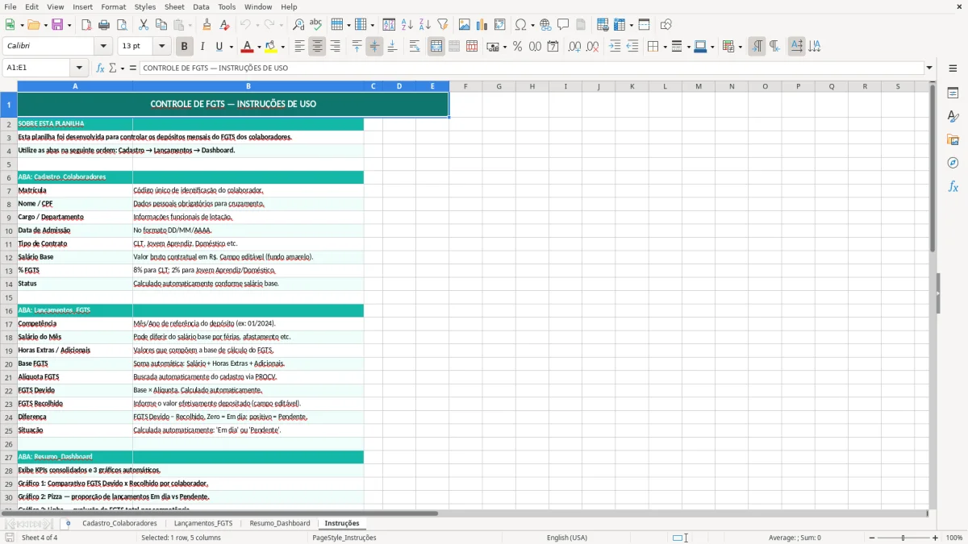The image size is (968, 544).
Task: Toggle Align Right
Action: pyautogui.click(x=335, y=47)
